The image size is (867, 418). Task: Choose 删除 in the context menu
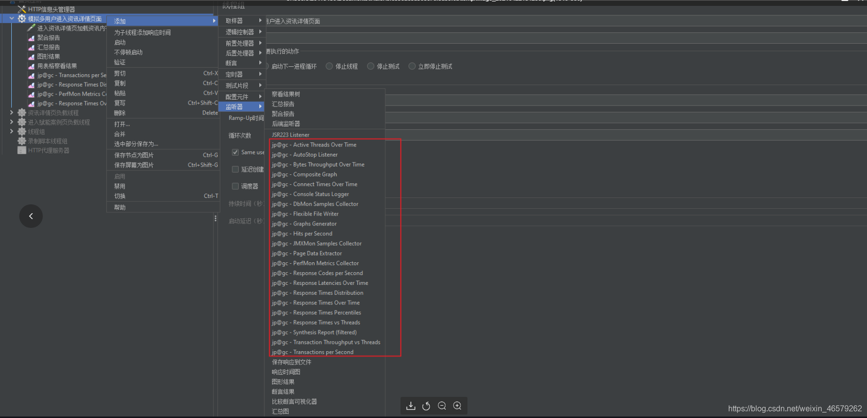(x=163, y=113)
